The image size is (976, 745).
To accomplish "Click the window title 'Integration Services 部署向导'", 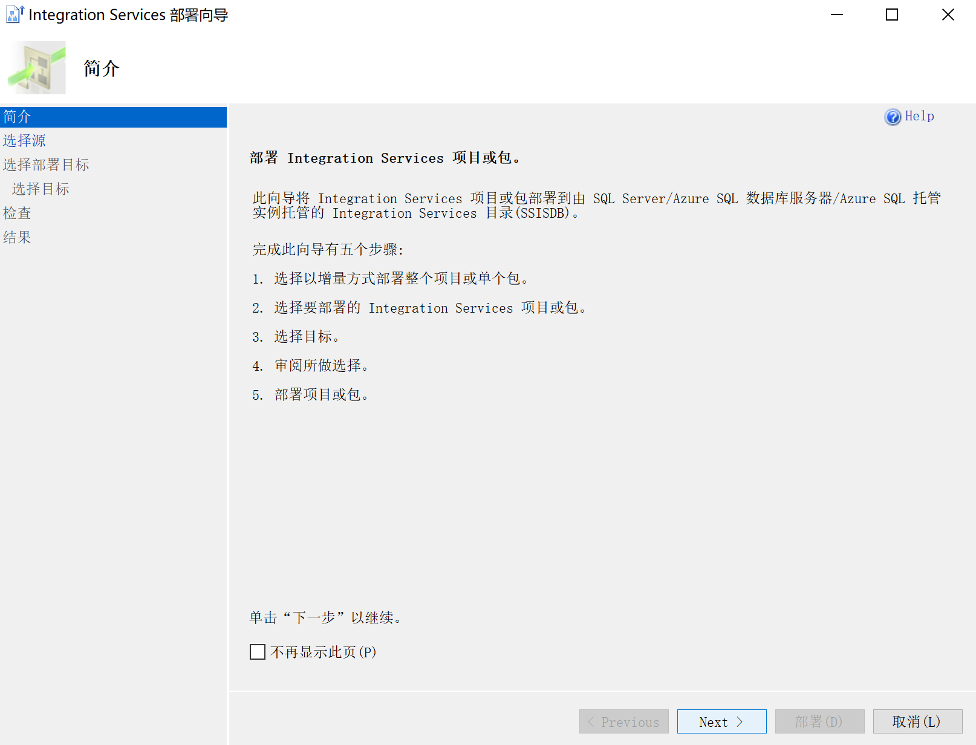I will click(128, 15).
